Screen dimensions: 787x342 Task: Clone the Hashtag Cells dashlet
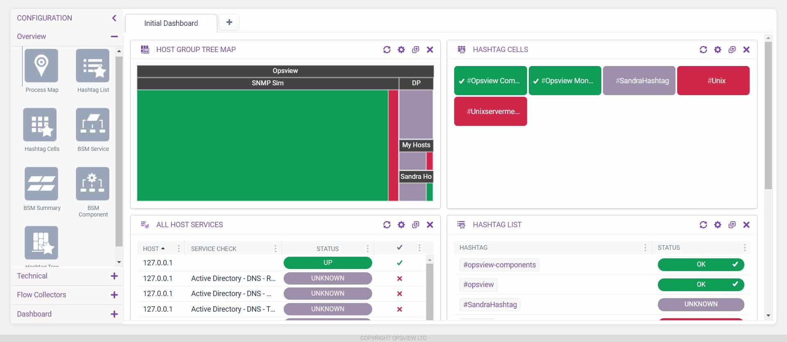(x=732, y=50)
